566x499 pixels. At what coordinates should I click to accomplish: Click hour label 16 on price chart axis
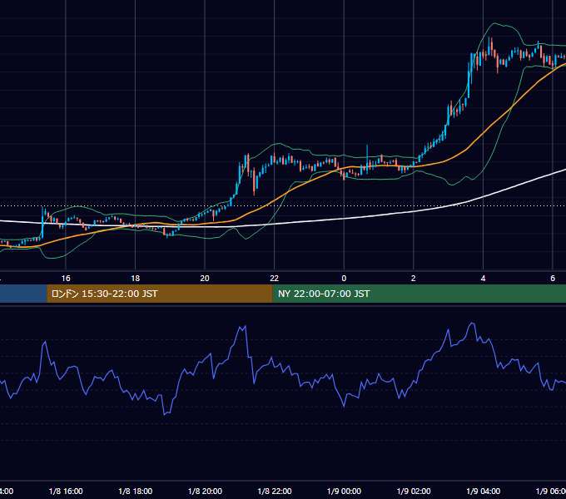tap(66, 279)
